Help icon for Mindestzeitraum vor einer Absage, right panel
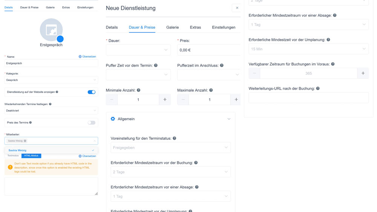The height and width of the screenshot is (212, 377). click(335, 15)
